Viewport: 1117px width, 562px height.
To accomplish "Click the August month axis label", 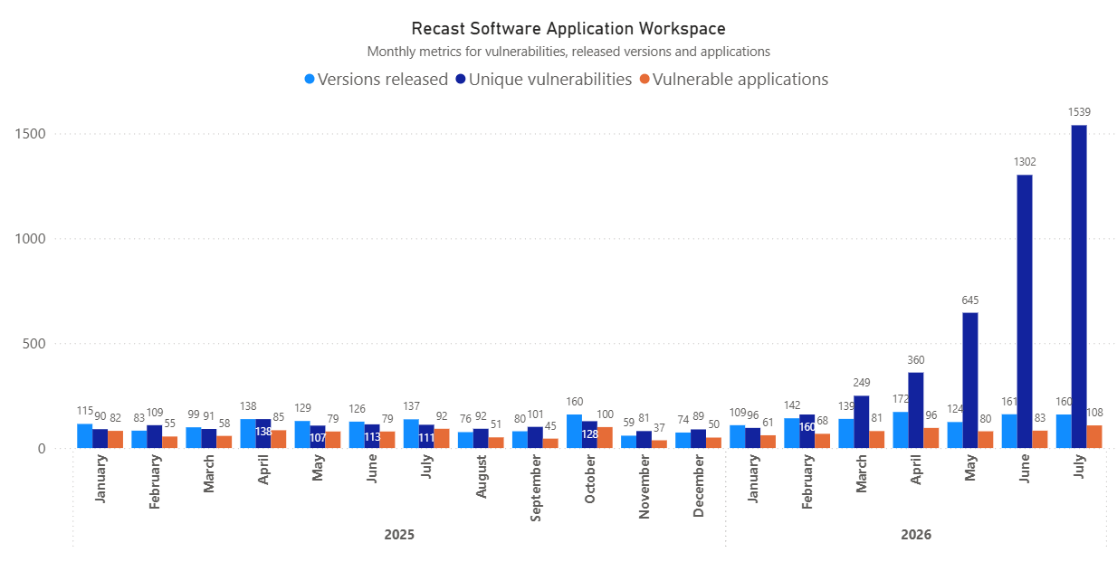I will tap(481, 479).
